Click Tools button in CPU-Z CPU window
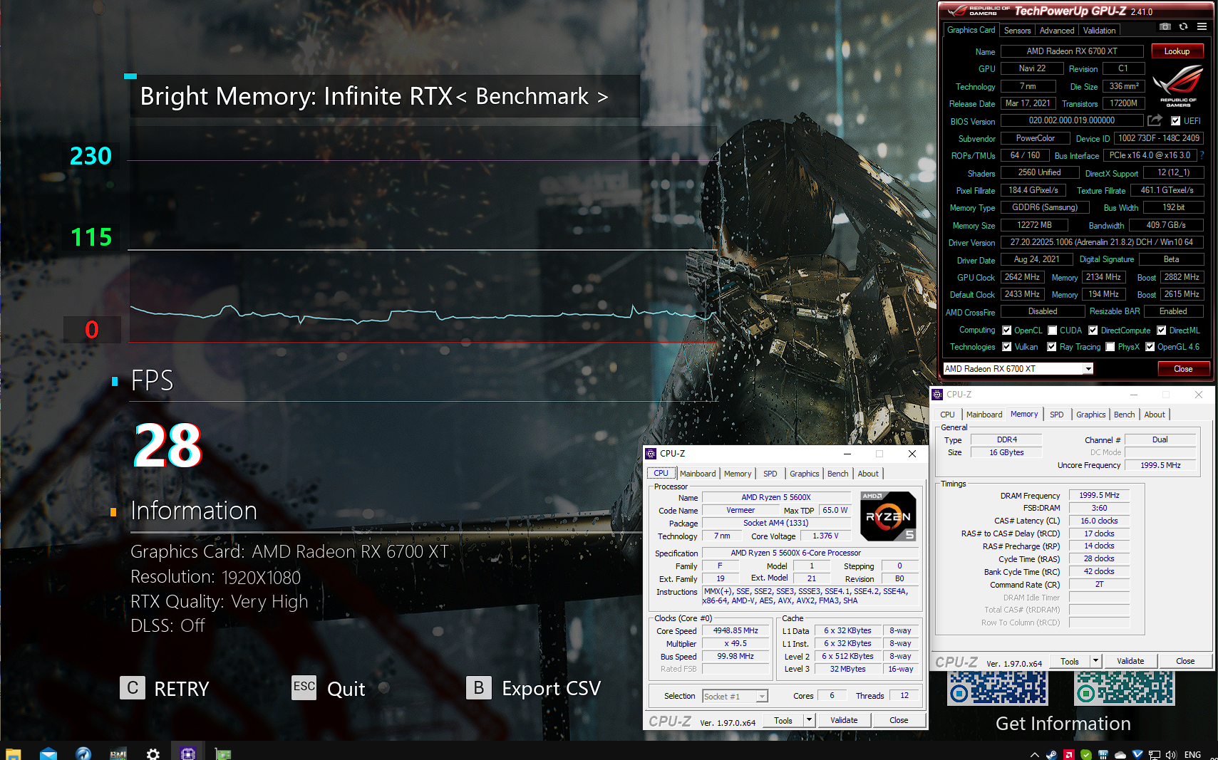 783,720
